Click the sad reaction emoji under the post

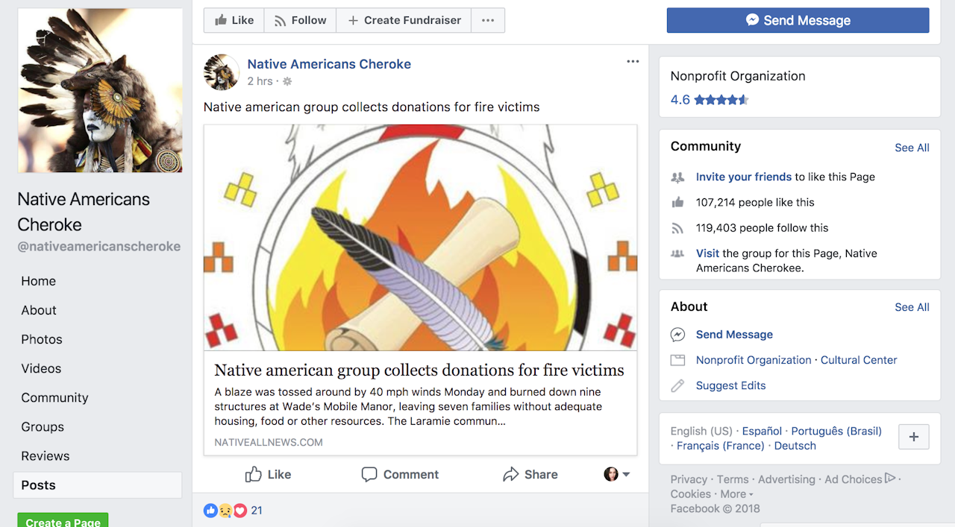(x=225, y=510)
